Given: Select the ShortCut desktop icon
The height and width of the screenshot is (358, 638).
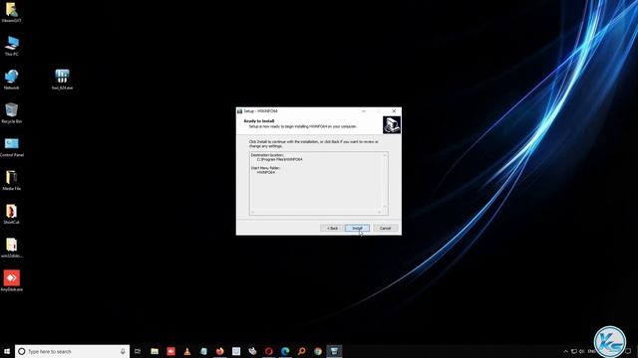Looking at the screenshot, I should pos(11,214).
